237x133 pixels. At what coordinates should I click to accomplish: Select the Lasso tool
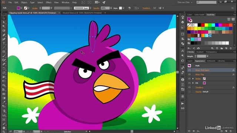[4, 31]
